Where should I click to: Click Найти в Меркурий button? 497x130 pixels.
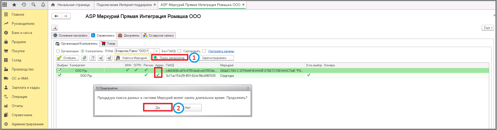pyautogui.click(x=132, y=58)
